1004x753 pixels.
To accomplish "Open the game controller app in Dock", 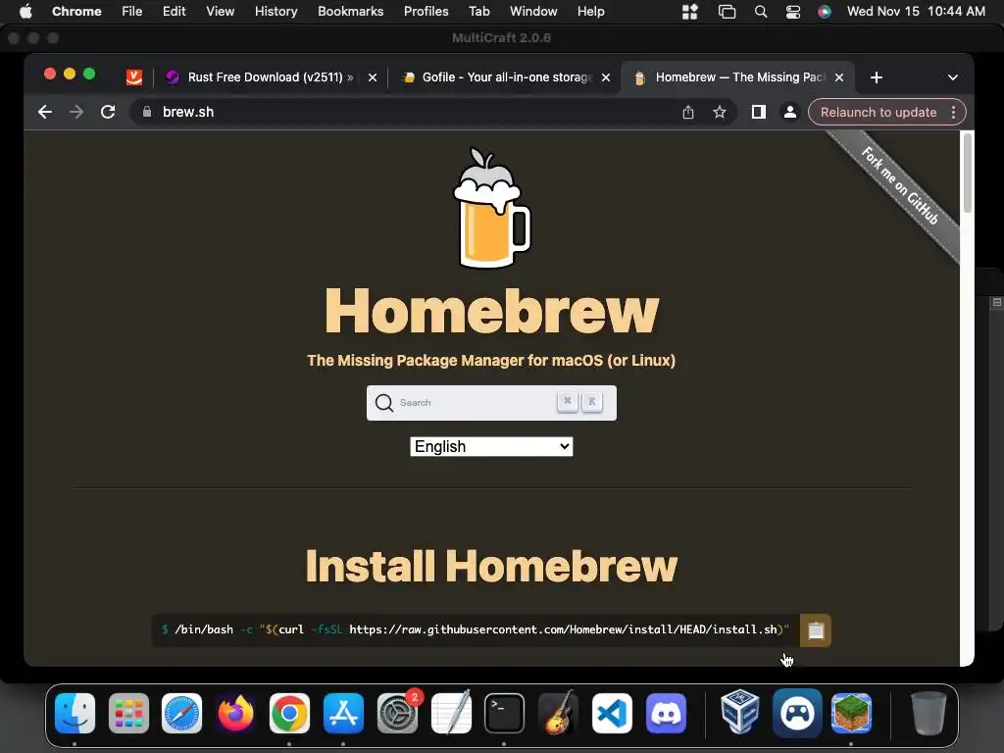I will [x=796, y=713].
